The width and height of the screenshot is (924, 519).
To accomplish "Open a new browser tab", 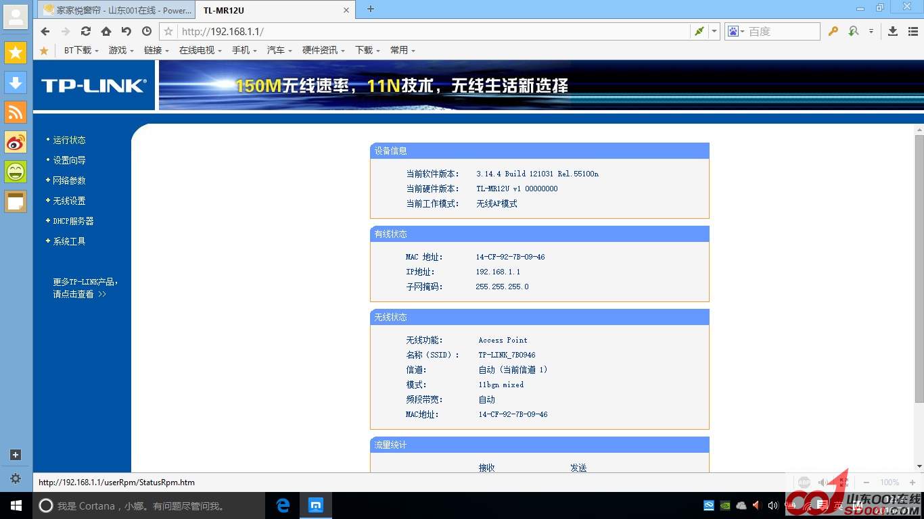I will [x=371, y=9].
